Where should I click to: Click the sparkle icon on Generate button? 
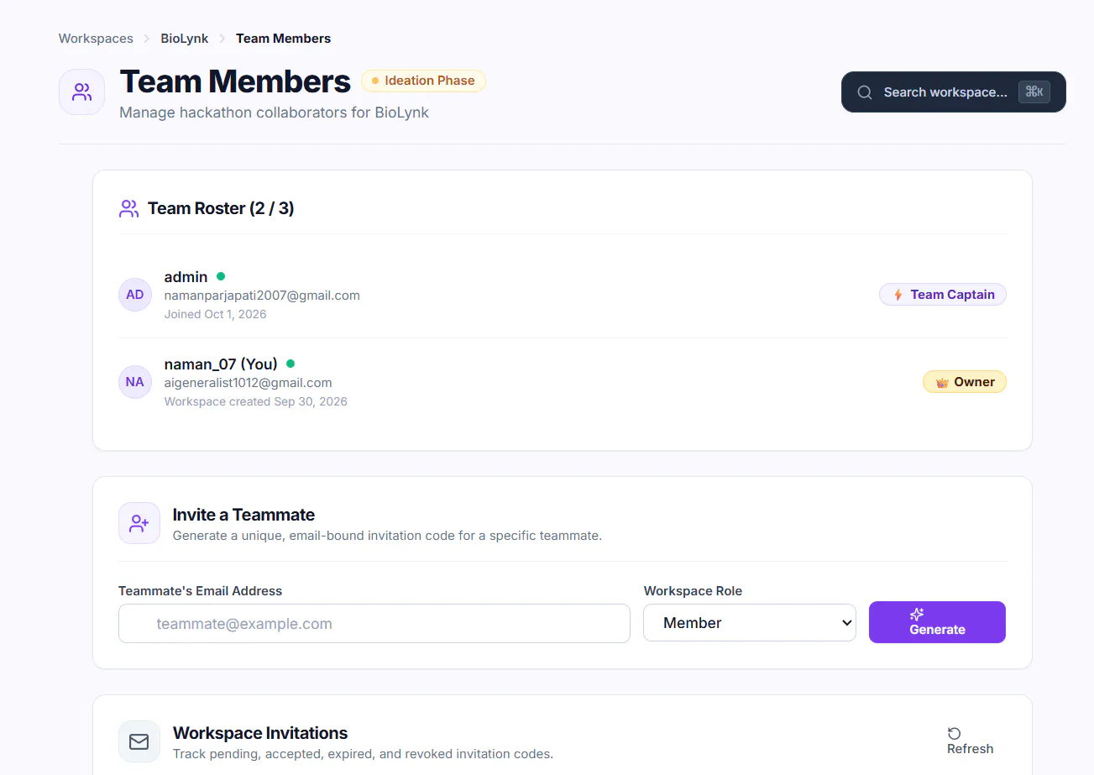tap(917, 615)
